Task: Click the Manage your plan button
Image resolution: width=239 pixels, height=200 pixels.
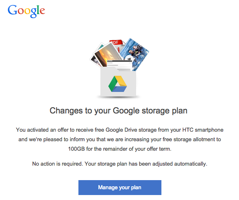Action: pos(120,188)
